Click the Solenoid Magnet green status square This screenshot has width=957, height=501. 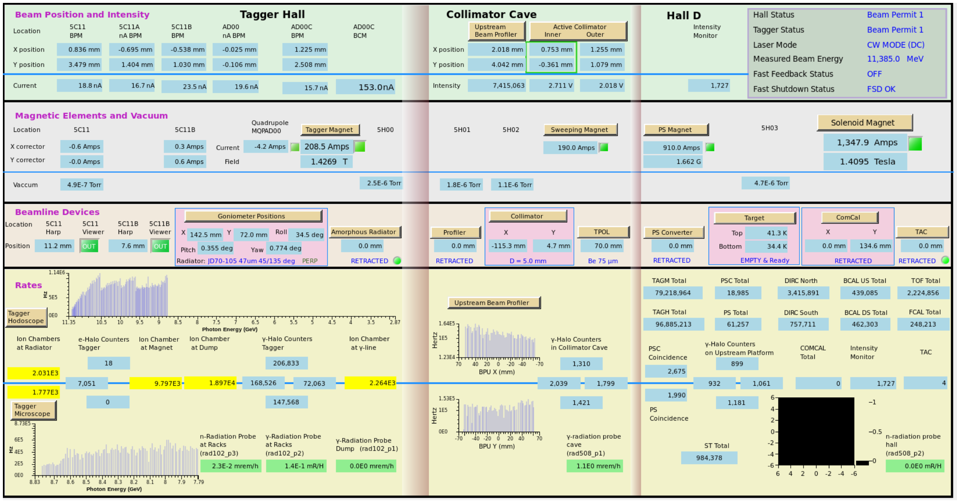[915, 143]
